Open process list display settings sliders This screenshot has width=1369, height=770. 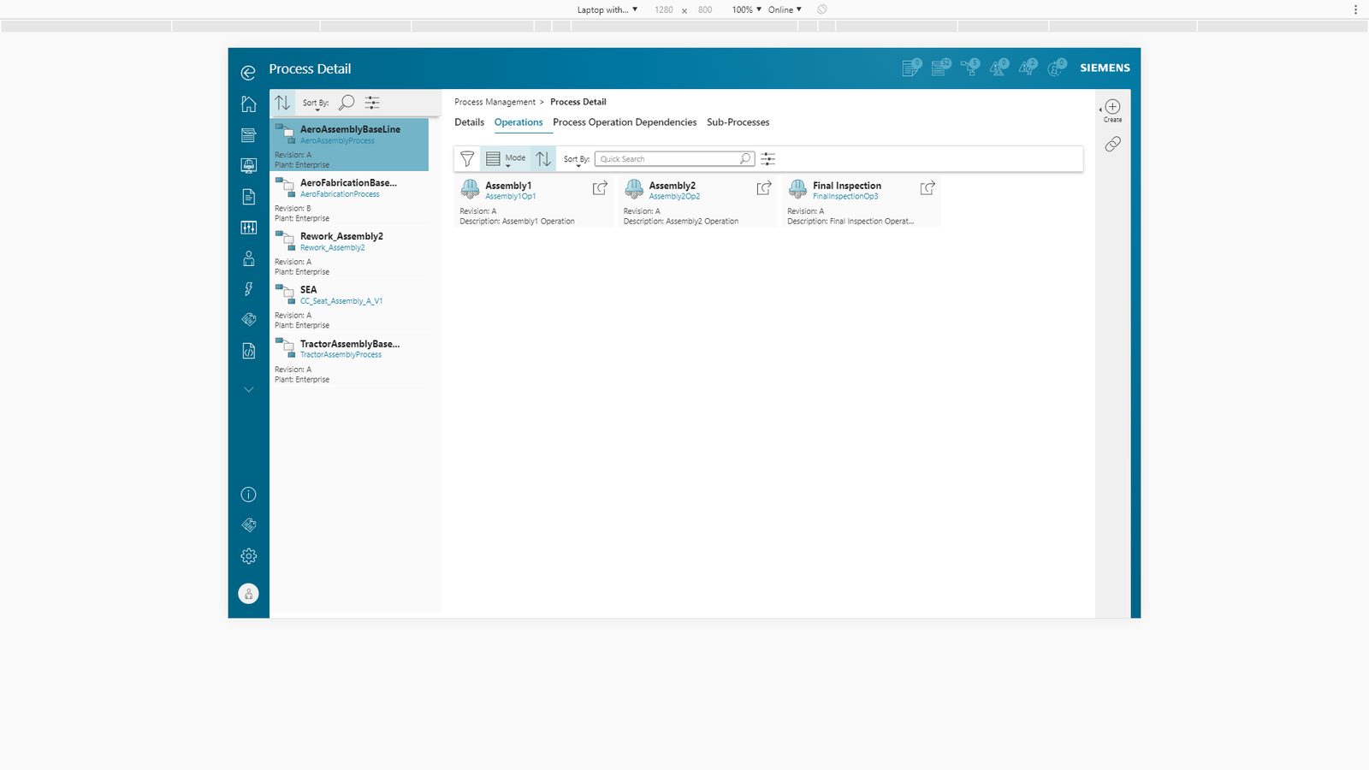click(x=372, y=103)
